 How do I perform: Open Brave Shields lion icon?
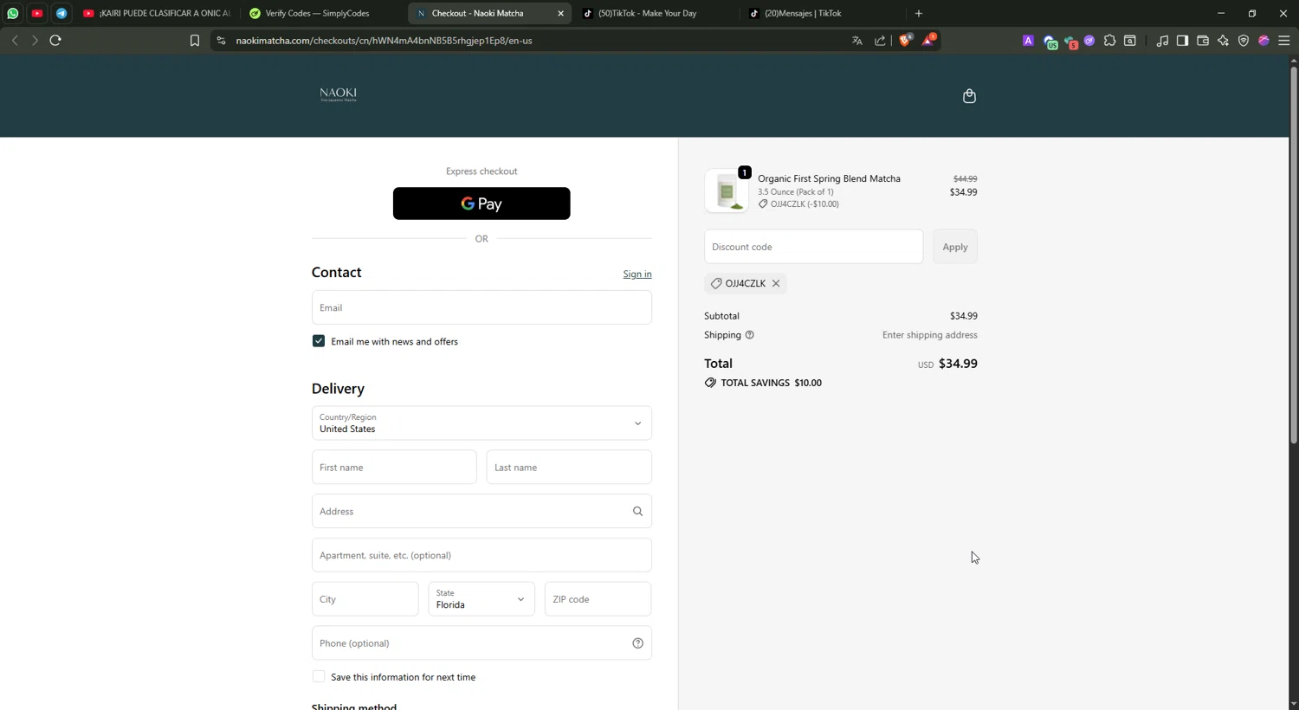click(906, 40)
